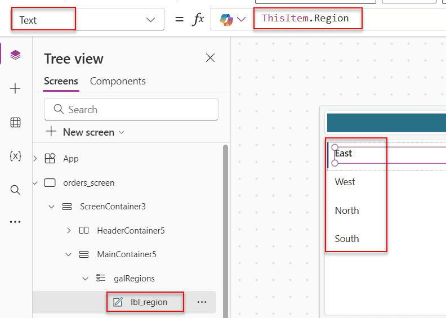Click the gallery icon beside galRegions

tap(101, 278)
